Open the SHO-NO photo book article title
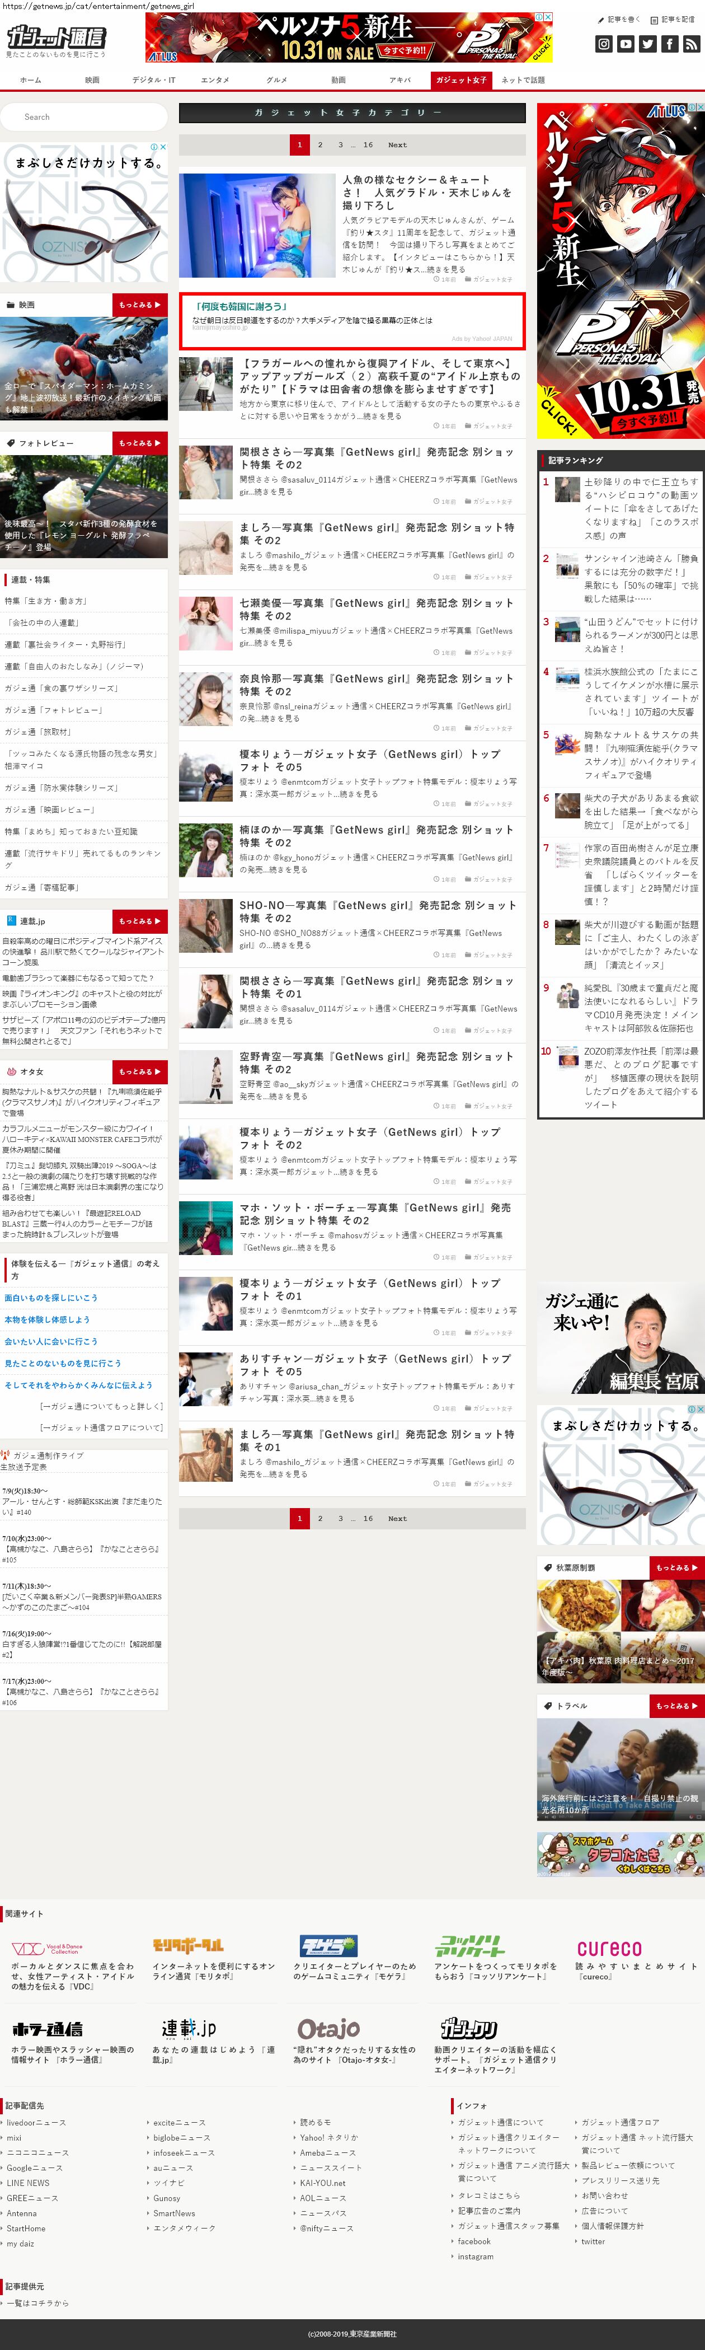Screen dimensions: 705x2350 pos(378,911)
